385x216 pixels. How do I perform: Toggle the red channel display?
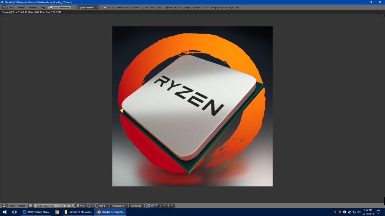(x=165, y=206)
